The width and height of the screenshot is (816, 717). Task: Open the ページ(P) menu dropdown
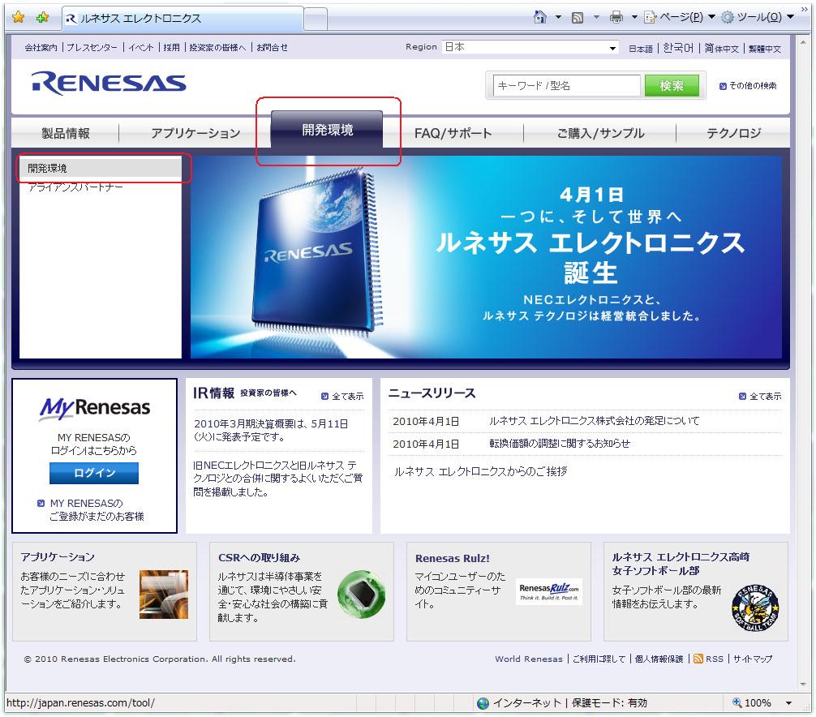click(679, 17)
